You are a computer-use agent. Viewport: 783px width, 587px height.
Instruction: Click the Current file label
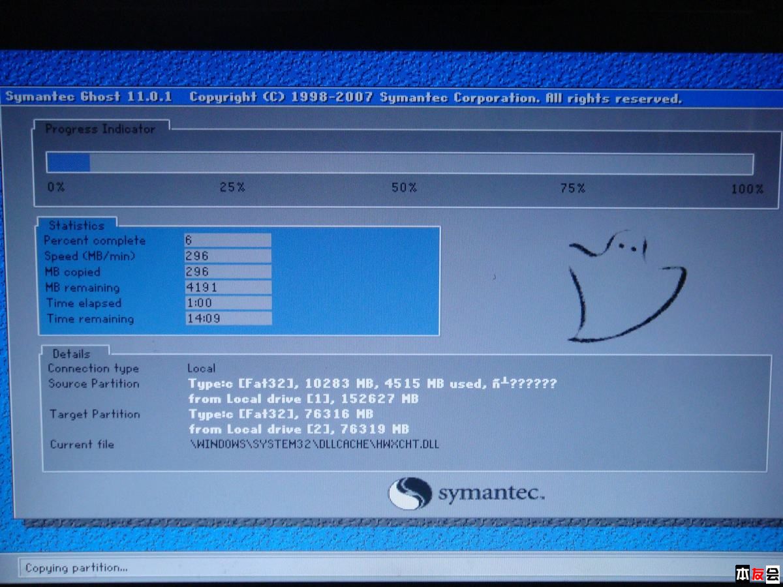pos(82,445)
